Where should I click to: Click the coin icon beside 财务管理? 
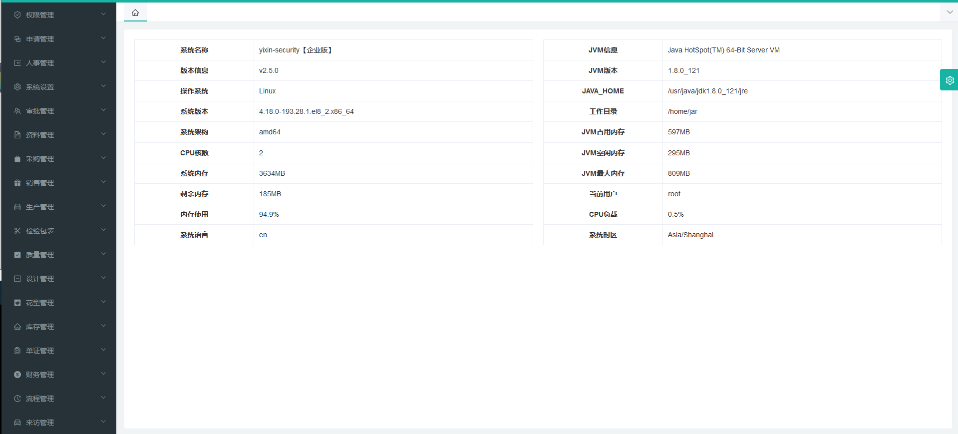(17, 375)
